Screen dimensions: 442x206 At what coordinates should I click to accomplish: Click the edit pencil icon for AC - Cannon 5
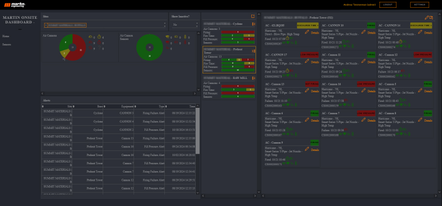tap(420, 90)
